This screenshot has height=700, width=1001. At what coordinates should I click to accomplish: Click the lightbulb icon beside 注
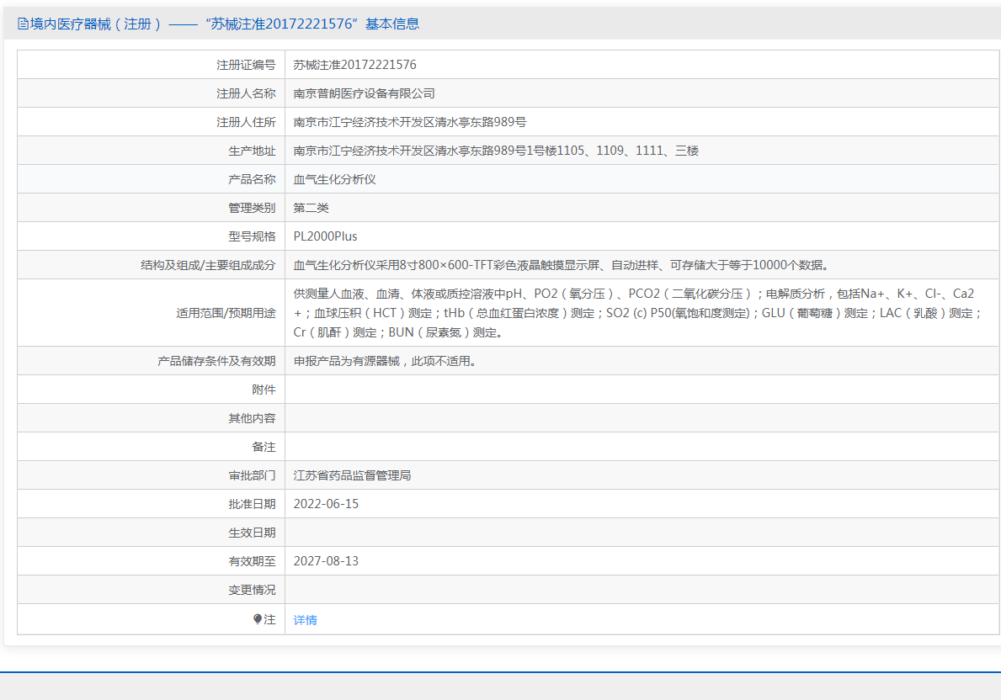(x=258, y=619)
